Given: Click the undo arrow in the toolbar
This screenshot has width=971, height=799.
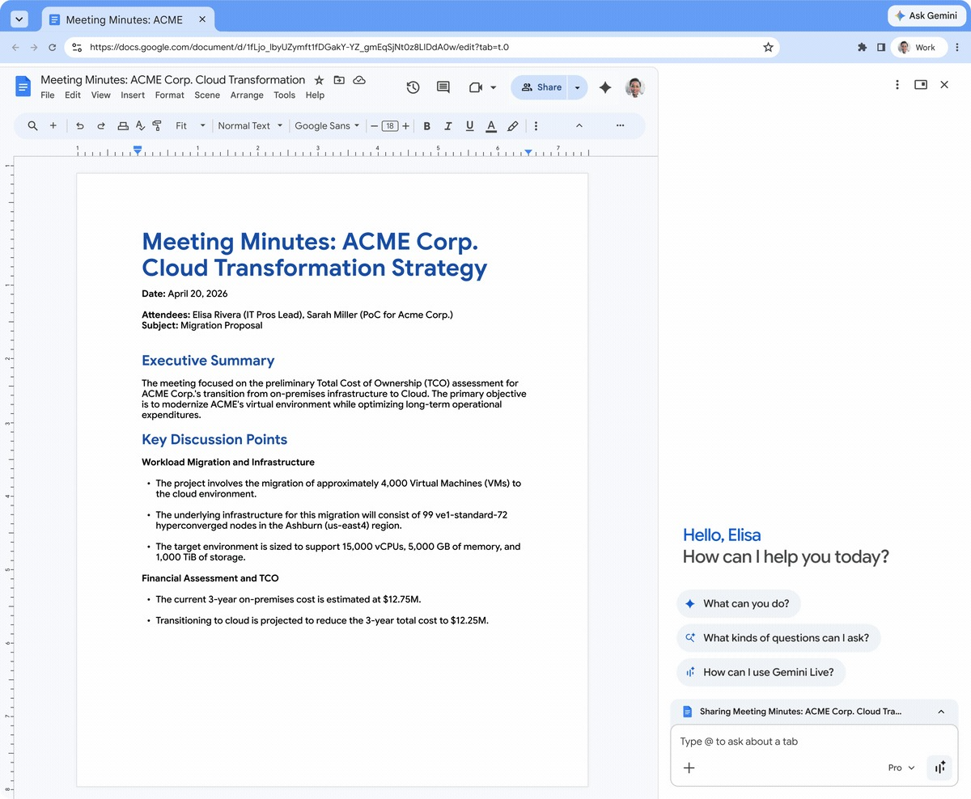Looking at the screenshot, I should pyautogui.click(x=80, y=126).
